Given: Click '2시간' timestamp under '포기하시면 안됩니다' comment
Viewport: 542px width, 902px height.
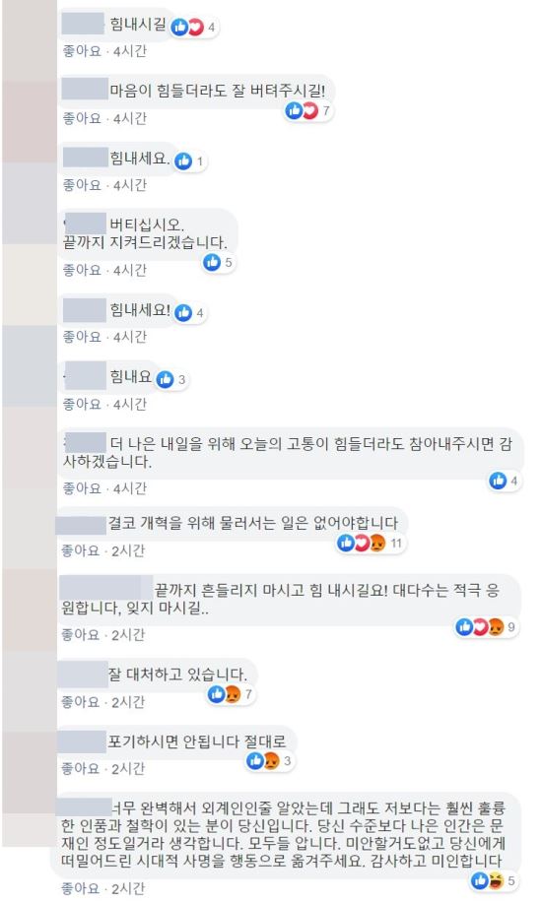Looking at the screenshot, I should 128,768.
